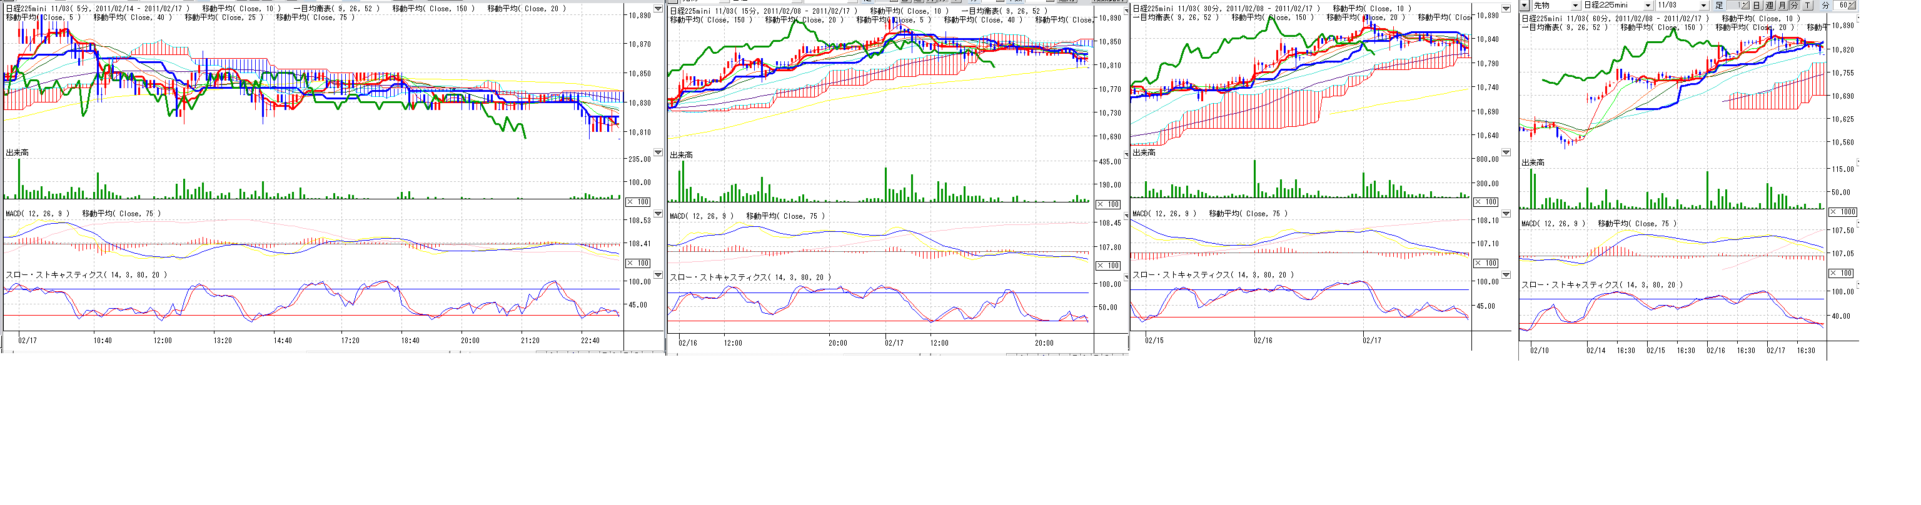Image resolution: width=1921 pixels, height=505 pixels.
Task: Open 出来高 volume panel menu on 5-minute chart
Action: point(658,152)
